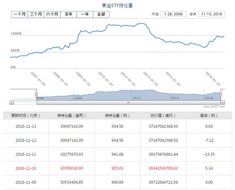Click the 2014 marker in the navigator
The image size is (235, 190).
coord(175,98)
